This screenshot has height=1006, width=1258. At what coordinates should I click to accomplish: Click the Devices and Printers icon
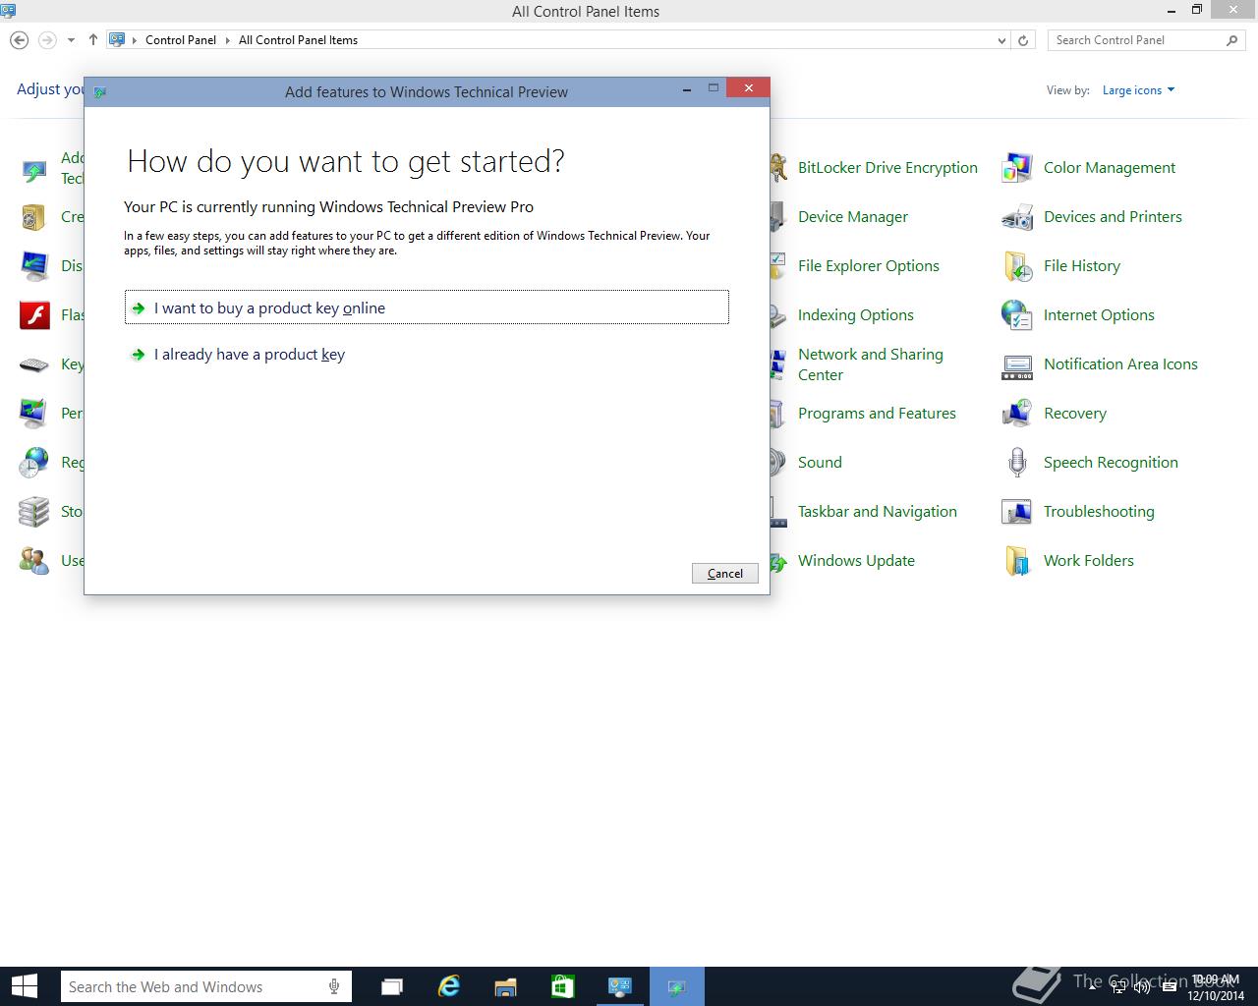click(x=1016, y=217)
